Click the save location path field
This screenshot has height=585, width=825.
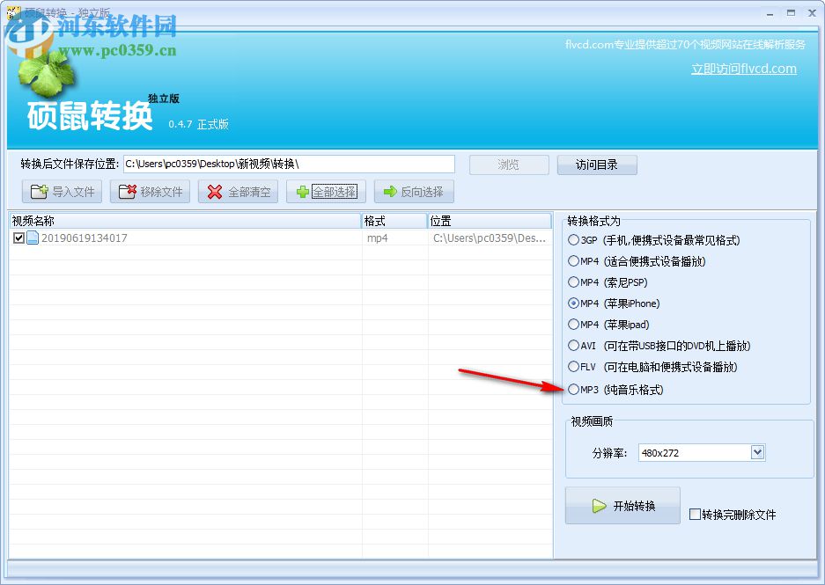point(291,164)
